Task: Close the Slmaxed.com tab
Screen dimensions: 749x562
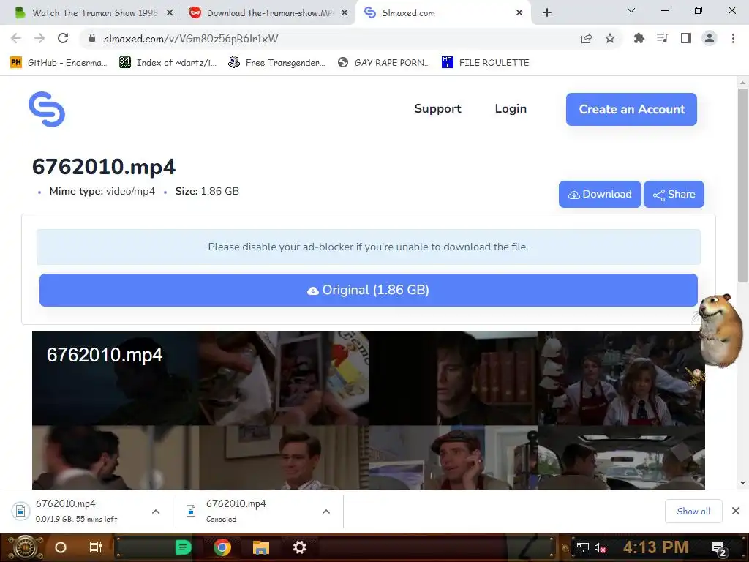Action: (x=519, y=13)
